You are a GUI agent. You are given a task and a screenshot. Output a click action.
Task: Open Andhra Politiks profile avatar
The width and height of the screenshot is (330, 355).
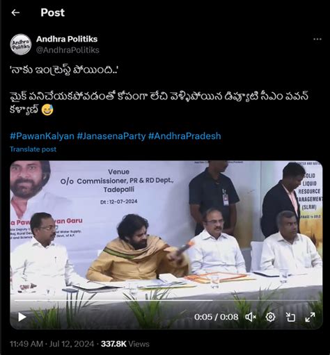21,44
